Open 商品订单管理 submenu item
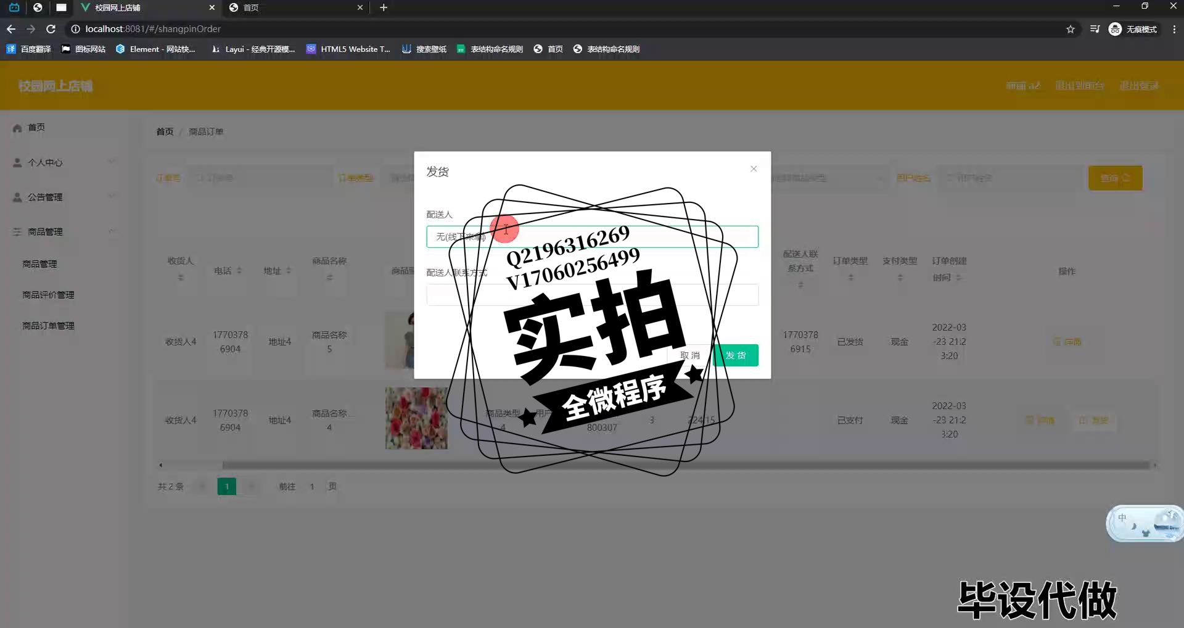Screen dimensions: 1184x628 (48, 326)
